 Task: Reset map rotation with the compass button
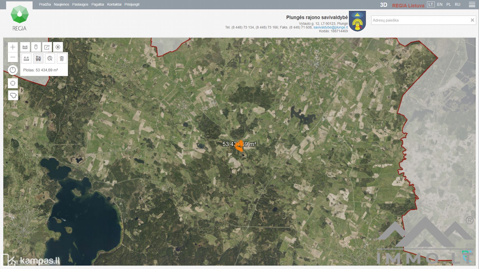[x=13, y=70]
